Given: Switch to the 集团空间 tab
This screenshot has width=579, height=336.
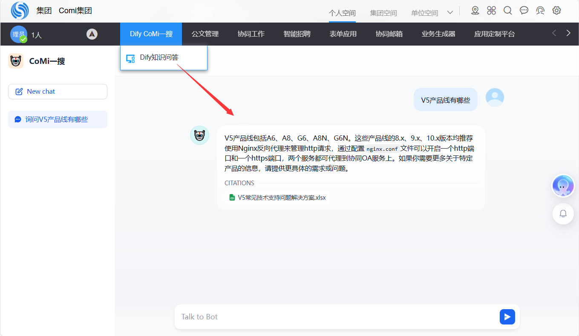Looking at the screenshot, I should click(383, 13).
